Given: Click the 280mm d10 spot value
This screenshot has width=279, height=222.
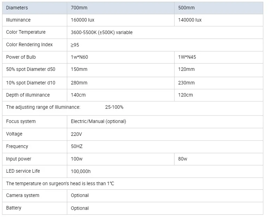Looking at the screenshot, I should click(x=79, y=83).
